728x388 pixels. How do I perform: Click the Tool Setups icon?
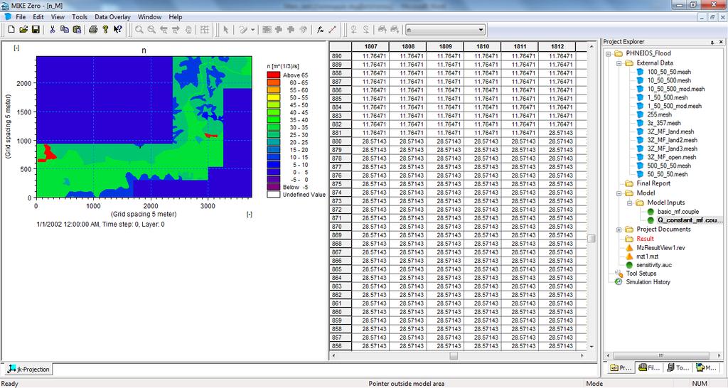(619, 274)
